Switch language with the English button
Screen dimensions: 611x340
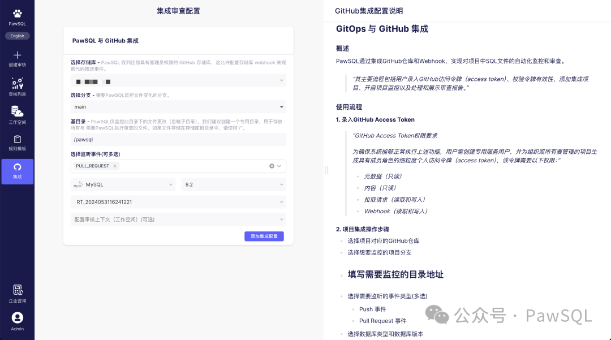tap(17, 36)
